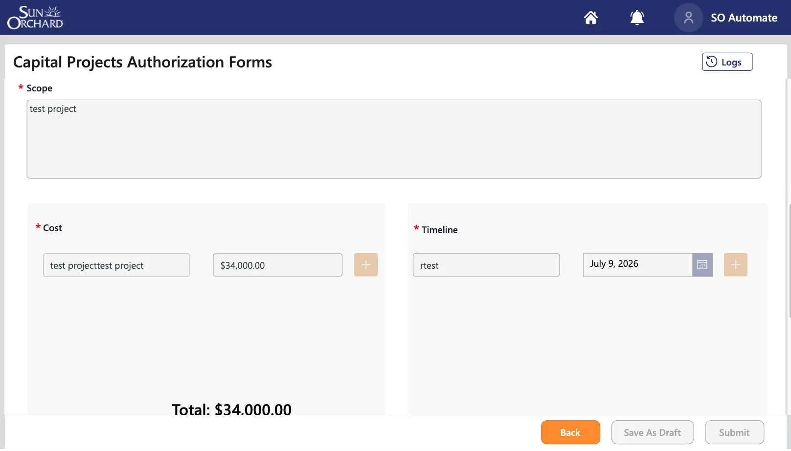Viewport: 791px width, 451px height.
Task: Submit the authorization form
Action: pos(734,432)
